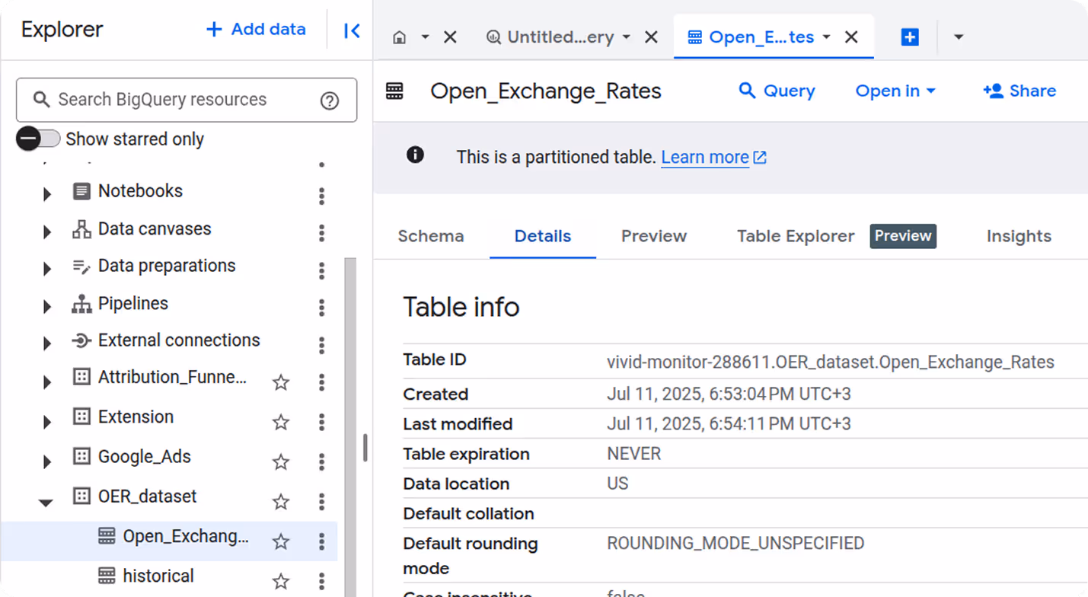Open more options for External connections
Screen dimensions: 1088x597
tap(321, 346)
